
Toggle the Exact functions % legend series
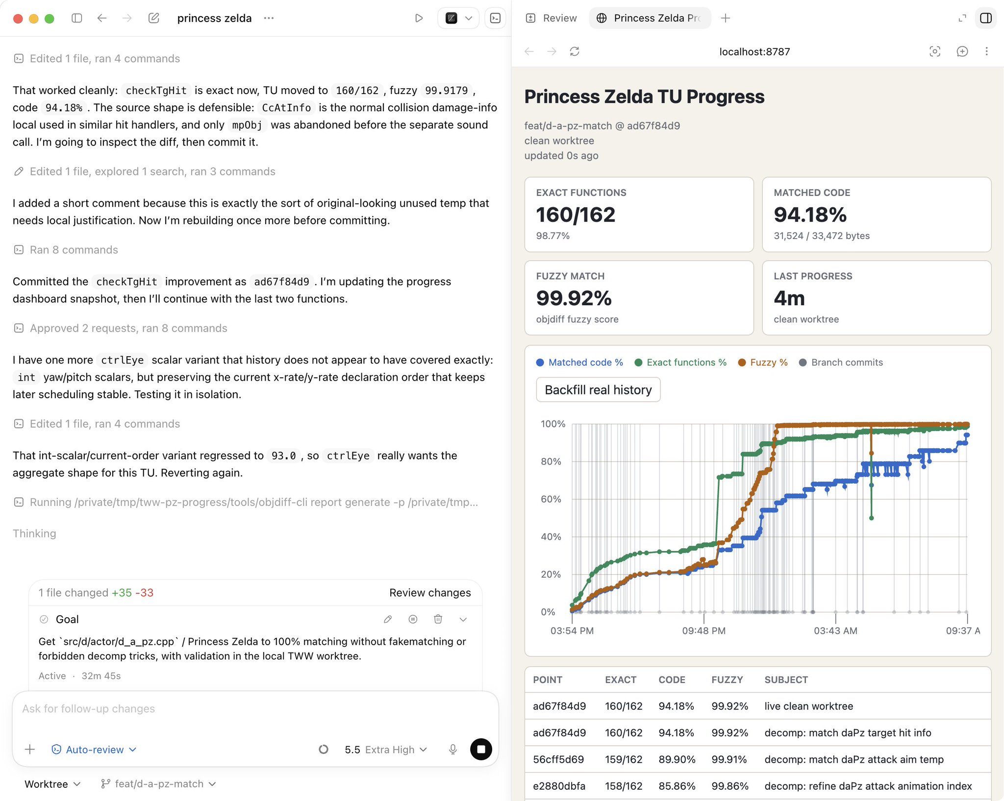[680, 363]
